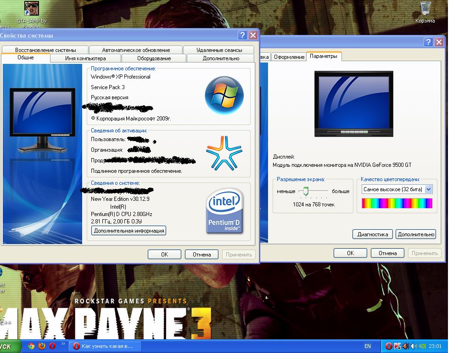Click the © Корпорация Майкрософт 2009г. text
The image size is (470, 353).
(x=131, y=119)
